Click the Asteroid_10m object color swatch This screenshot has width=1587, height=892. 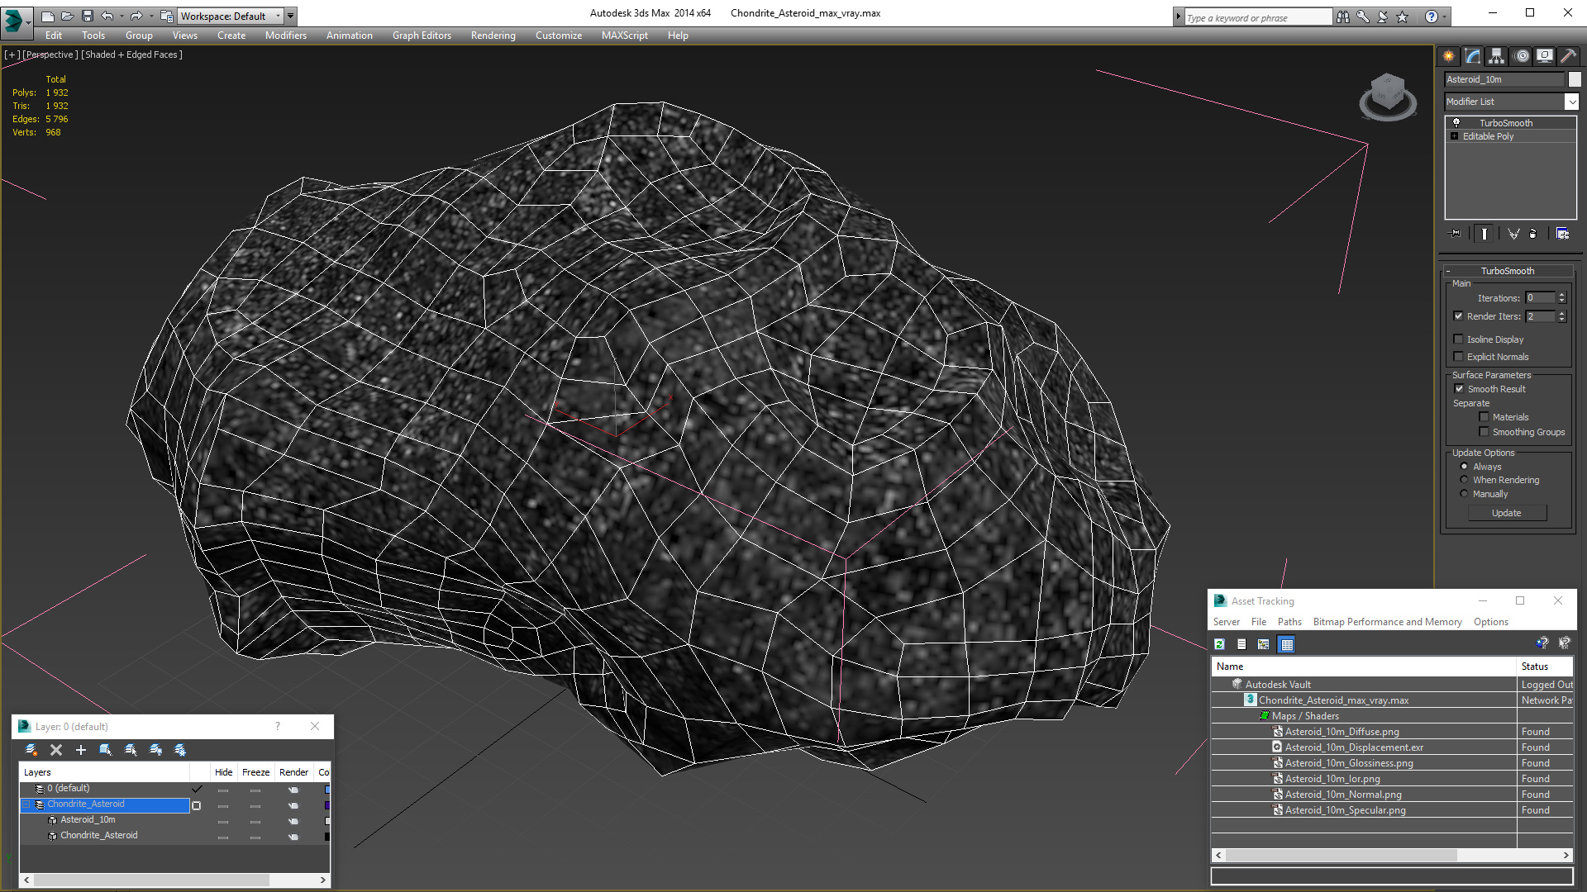[x=1575, y=79]
